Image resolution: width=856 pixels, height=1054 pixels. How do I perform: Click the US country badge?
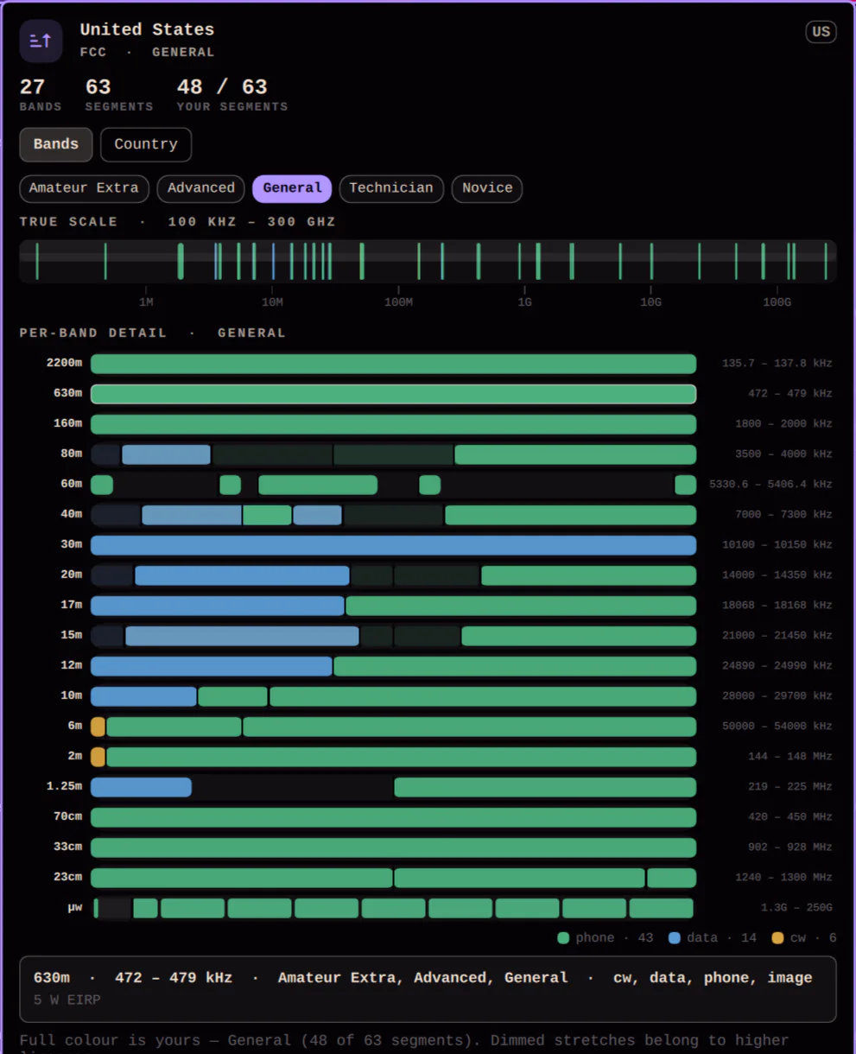821,32
